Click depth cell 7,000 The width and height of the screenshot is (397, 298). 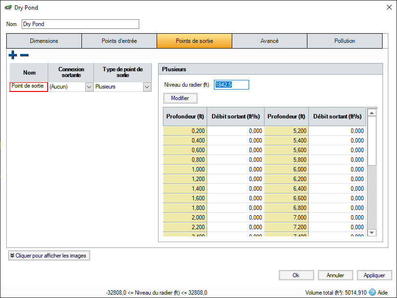[287, 217]
